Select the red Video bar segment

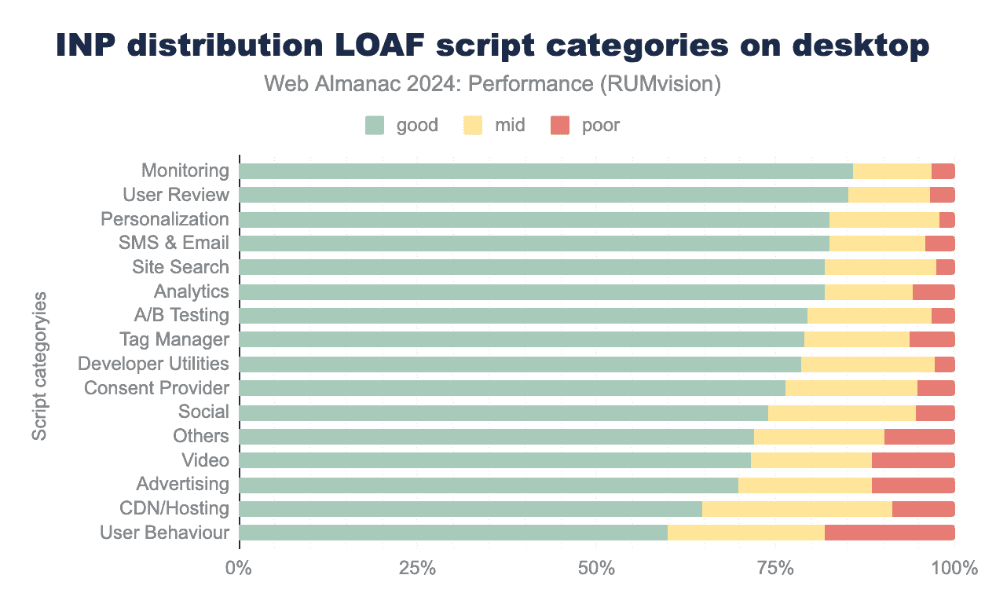coord(913,460)
